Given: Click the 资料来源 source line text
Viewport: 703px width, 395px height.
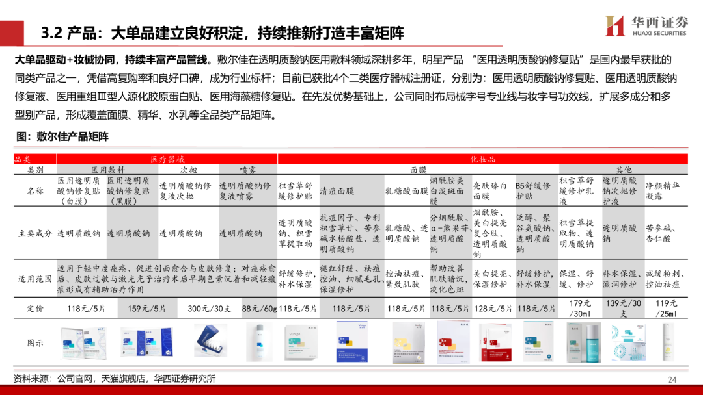Looking at the screenshot, I should coord(114,379).
